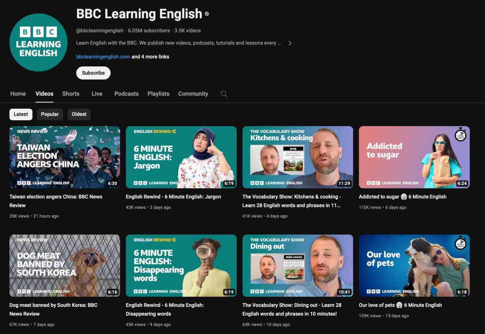Click the 6 Minute English stopwatch on Addicted to sugar
The image size is (485, 334).
coord(460,134)
